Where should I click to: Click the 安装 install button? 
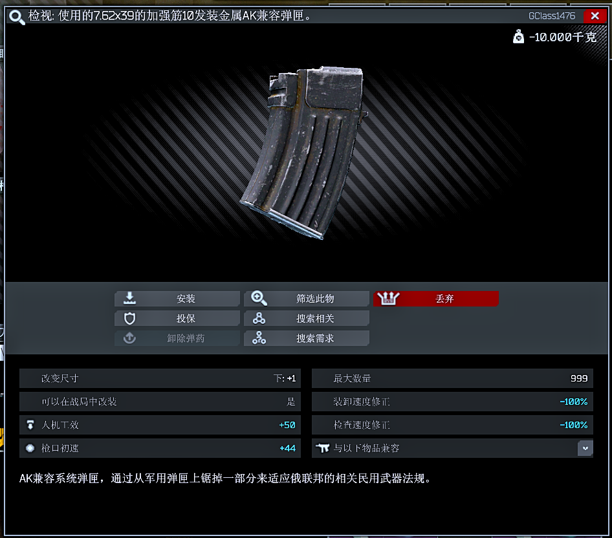(x=177, y=299)
